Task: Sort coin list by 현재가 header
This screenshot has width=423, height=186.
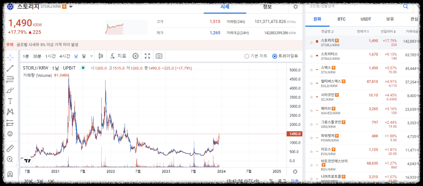Action: pos(363,32)
